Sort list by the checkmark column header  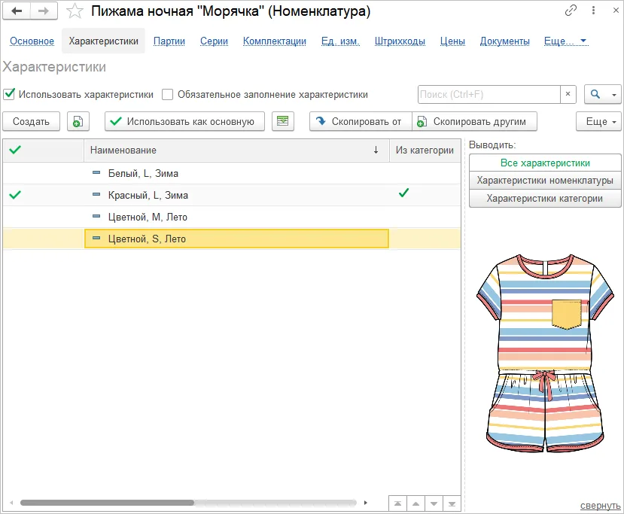[x=44, y=151]
